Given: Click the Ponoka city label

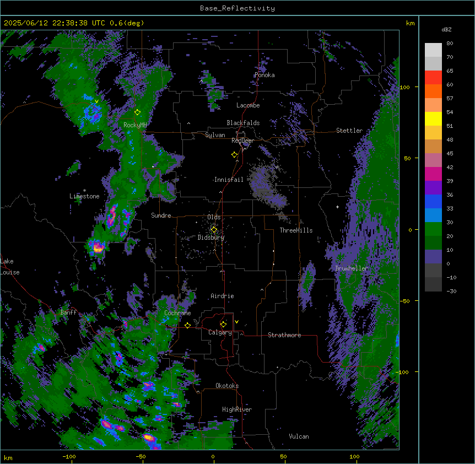Looking at the screenshot, I should [265, 75].
